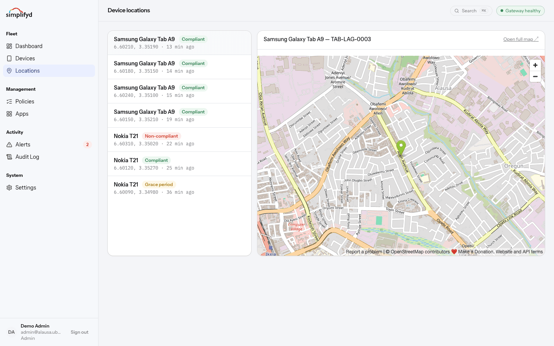Click the ⌘K shortcut hint
Viewport: 554px width, 346px height.
tap(484, 11)
